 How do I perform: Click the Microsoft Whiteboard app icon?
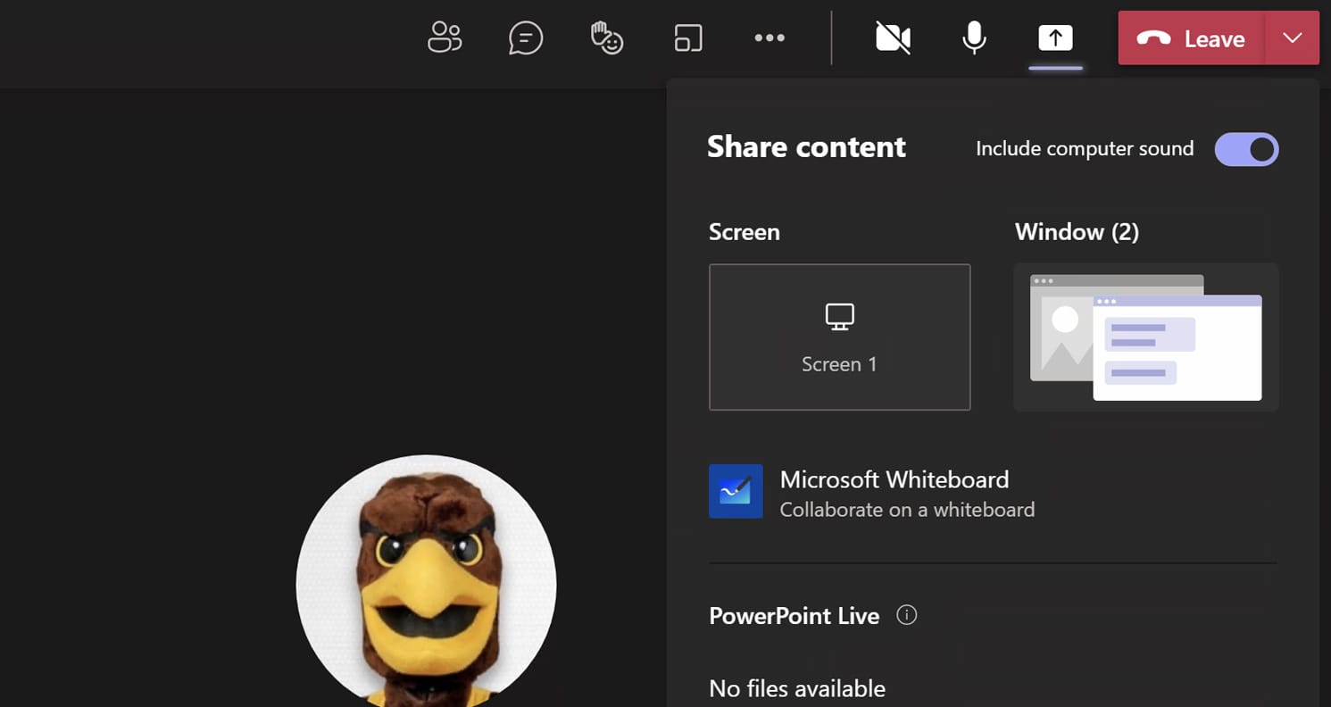[x=736, y=491]
